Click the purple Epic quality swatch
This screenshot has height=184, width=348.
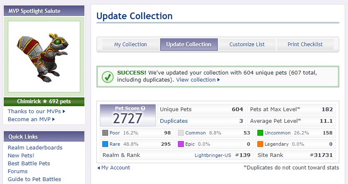tap(181, 144)
